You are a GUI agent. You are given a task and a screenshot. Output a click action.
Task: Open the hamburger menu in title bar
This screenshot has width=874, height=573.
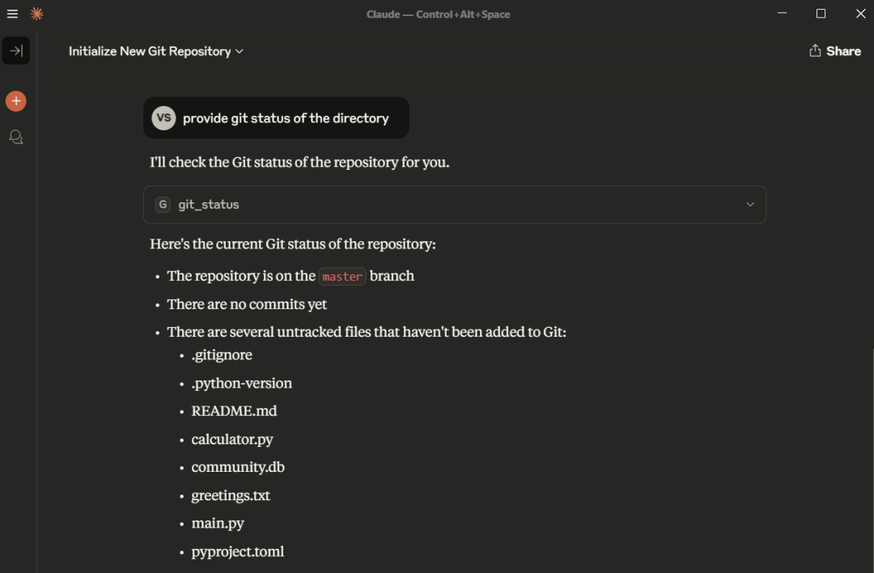point(12,14)
